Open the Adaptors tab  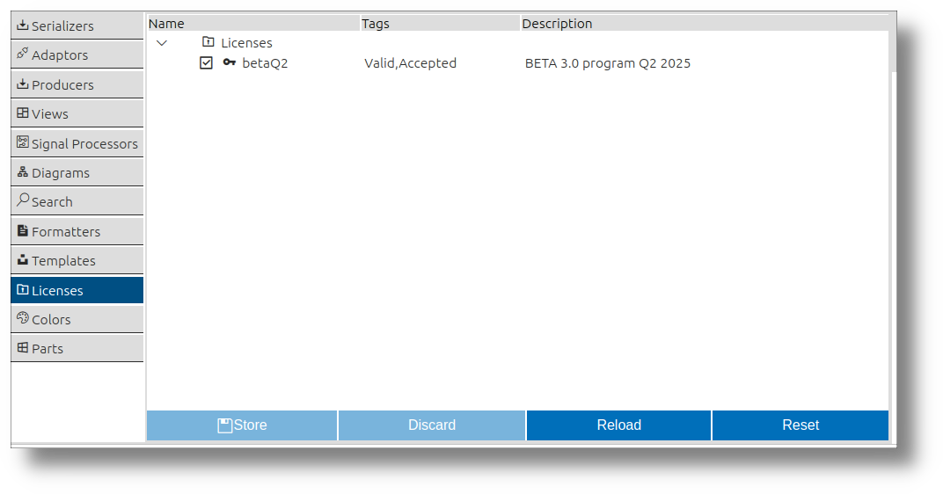[x=77, y=54]
